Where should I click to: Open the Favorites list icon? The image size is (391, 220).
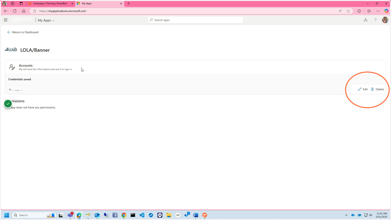click(369, 11)
